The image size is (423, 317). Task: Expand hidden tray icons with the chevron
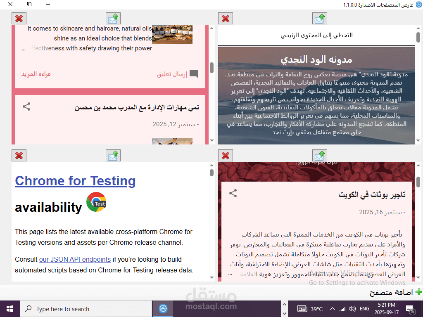tap(332, 308)
